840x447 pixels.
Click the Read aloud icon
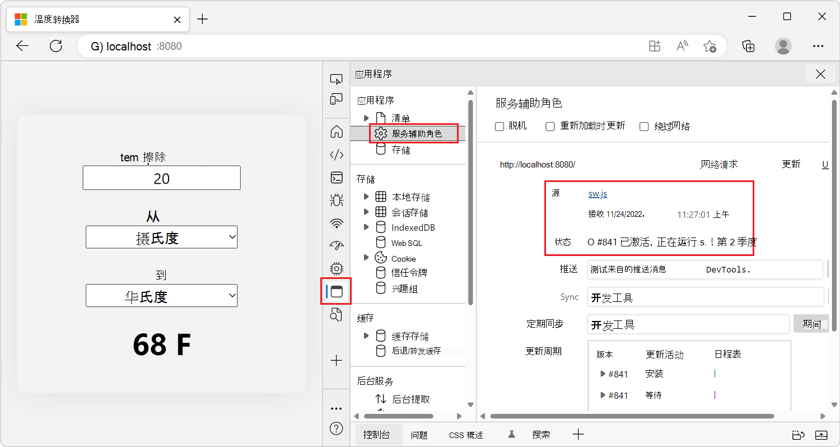[x=682, y=46]
